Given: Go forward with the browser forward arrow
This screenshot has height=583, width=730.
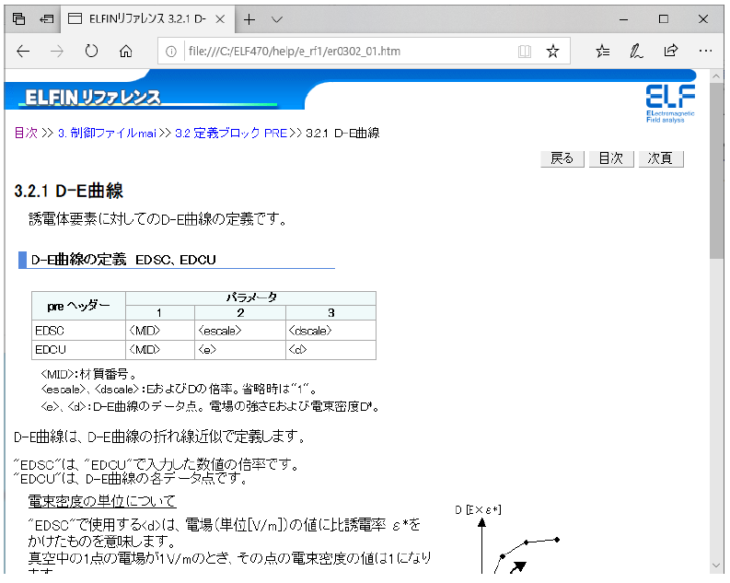Looking at the screenshot, I should pyautogui.click(x=57, y=52).
